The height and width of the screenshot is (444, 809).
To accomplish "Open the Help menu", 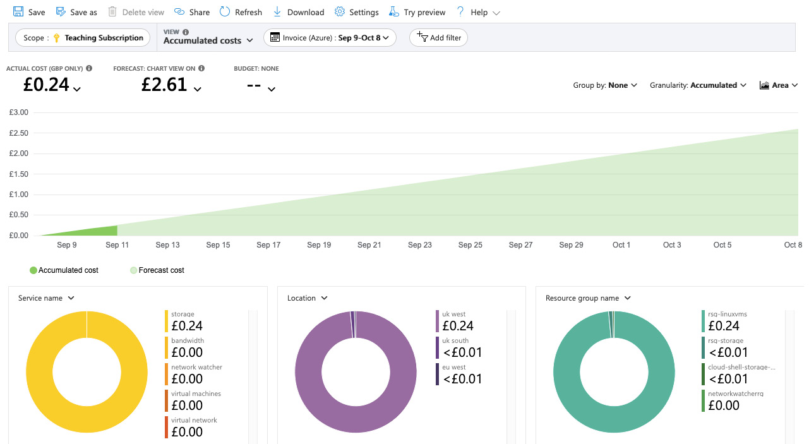I will (x=478, y=12).
